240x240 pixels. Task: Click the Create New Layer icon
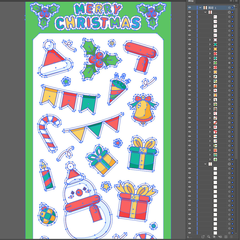coord(226,237)
